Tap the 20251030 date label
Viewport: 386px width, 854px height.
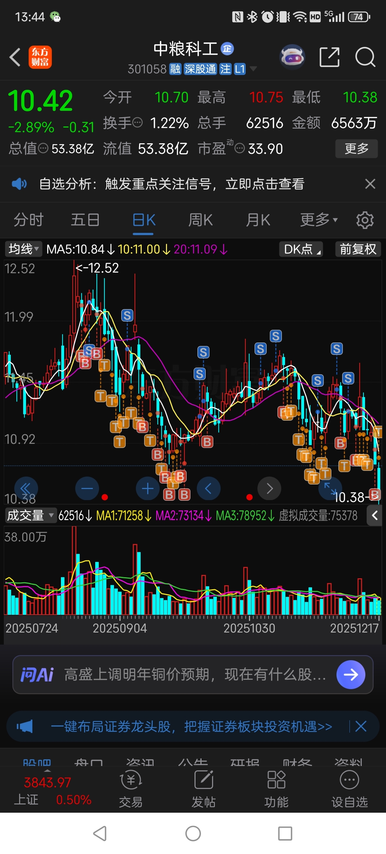(249, 628)
